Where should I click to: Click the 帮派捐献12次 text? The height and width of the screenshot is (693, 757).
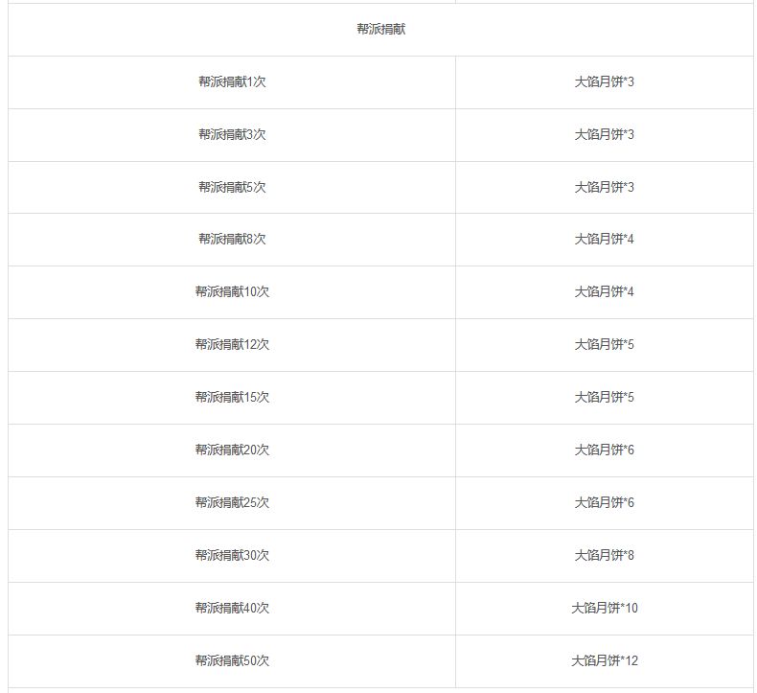232,344
